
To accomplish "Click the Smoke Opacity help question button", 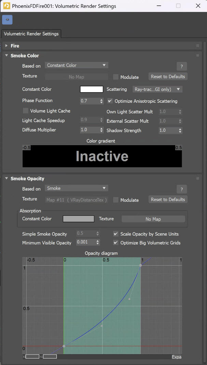I will 182,189.
